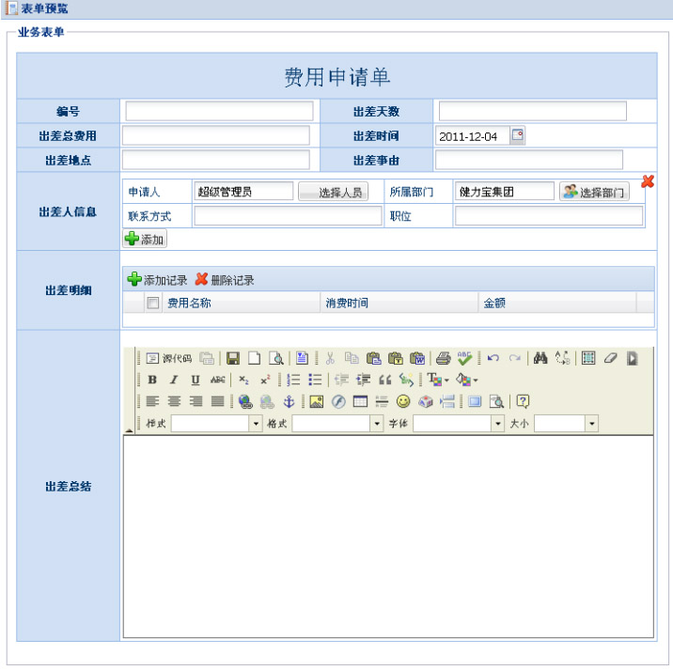The width and height of the screenshot is (673, 670).
Task: Click the green 添加 button
Action: click(x=145, y=239)
